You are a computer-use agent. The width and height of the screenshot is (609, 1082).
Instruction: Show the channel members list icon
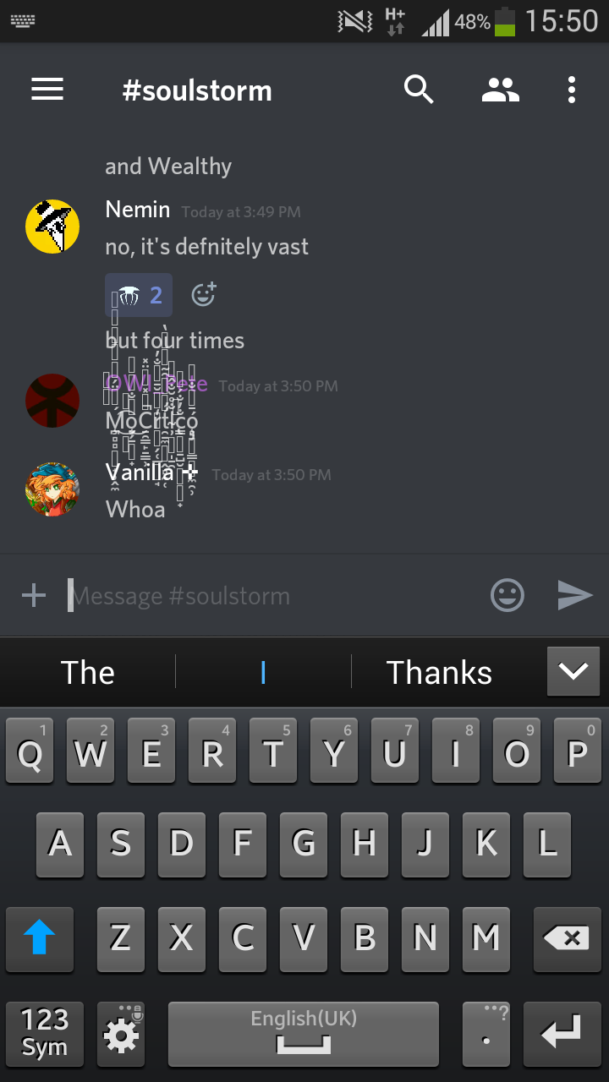(501, 90)
